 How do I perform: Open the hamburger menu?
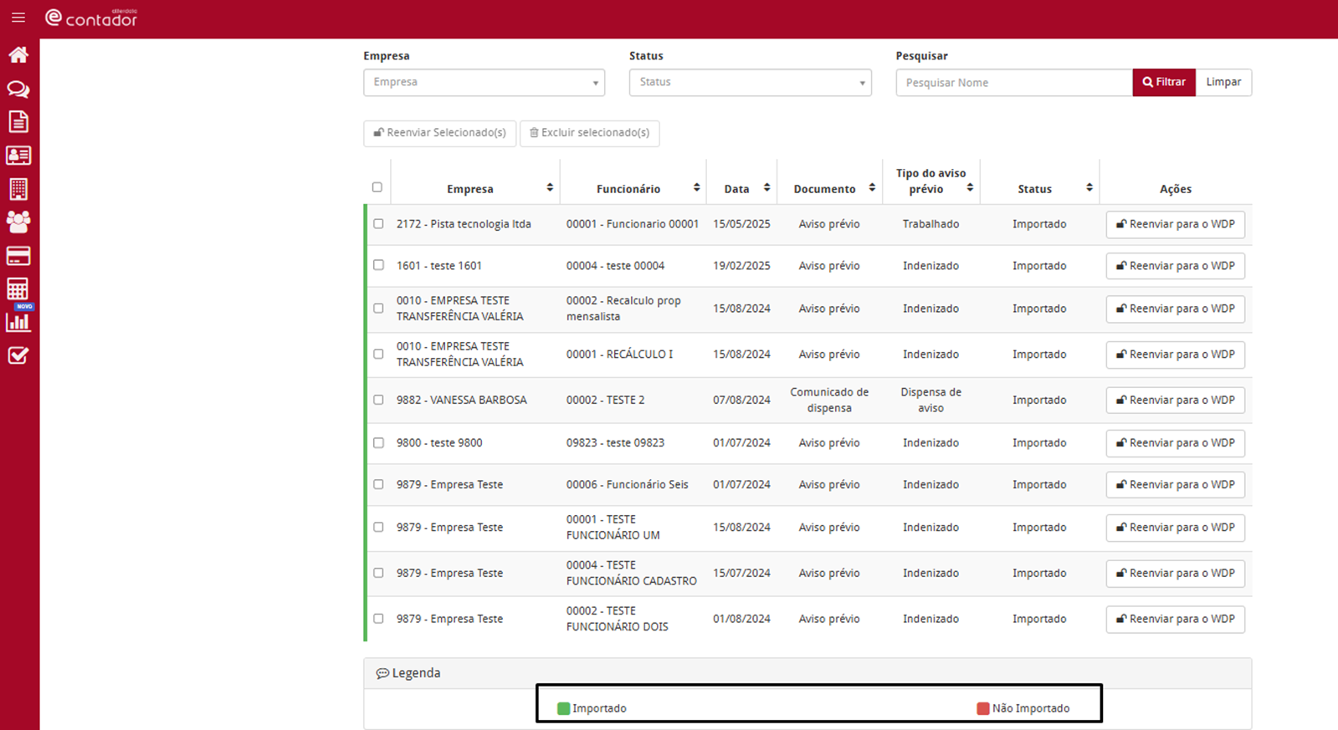pyautogui.click(x=18, y=18)
